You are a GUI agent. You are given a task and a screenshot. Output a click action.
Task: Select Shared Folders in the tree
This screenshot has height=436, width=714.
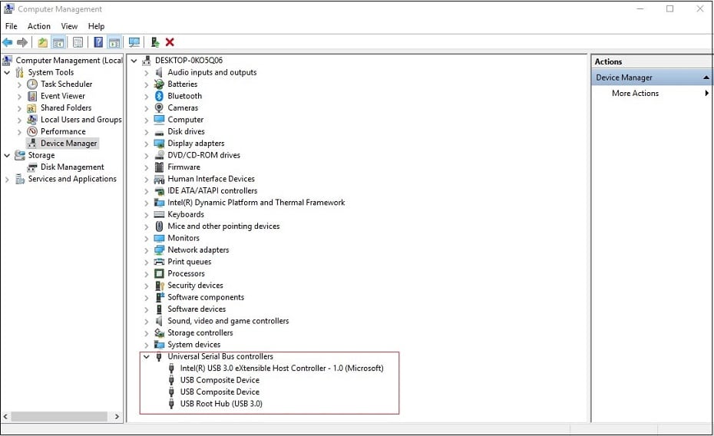[66, 108]
